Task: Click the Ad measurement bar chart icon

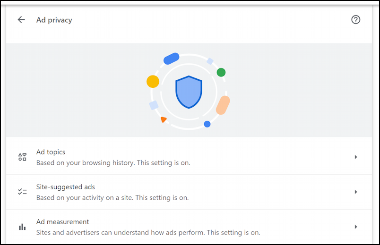Action: tap(22, 227)
